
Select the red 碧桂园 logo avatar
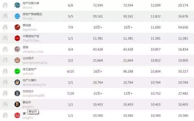click(17, 27)
